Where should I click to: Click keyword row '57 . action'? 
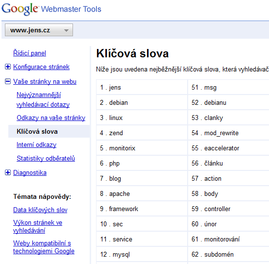[228, 178]
